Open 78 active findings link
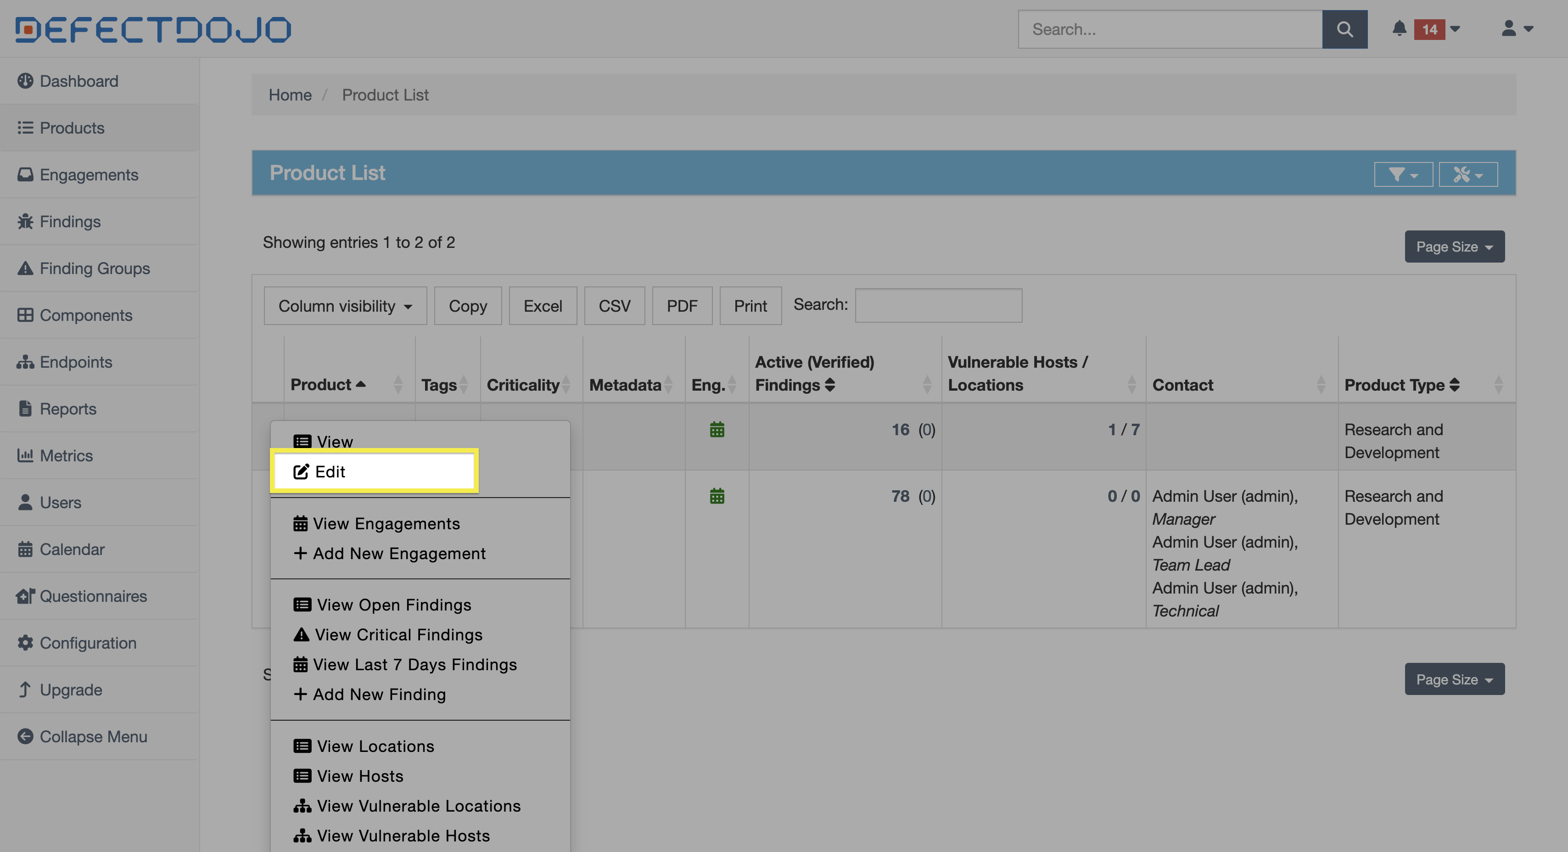1568x852 pixels. (900, 496)
